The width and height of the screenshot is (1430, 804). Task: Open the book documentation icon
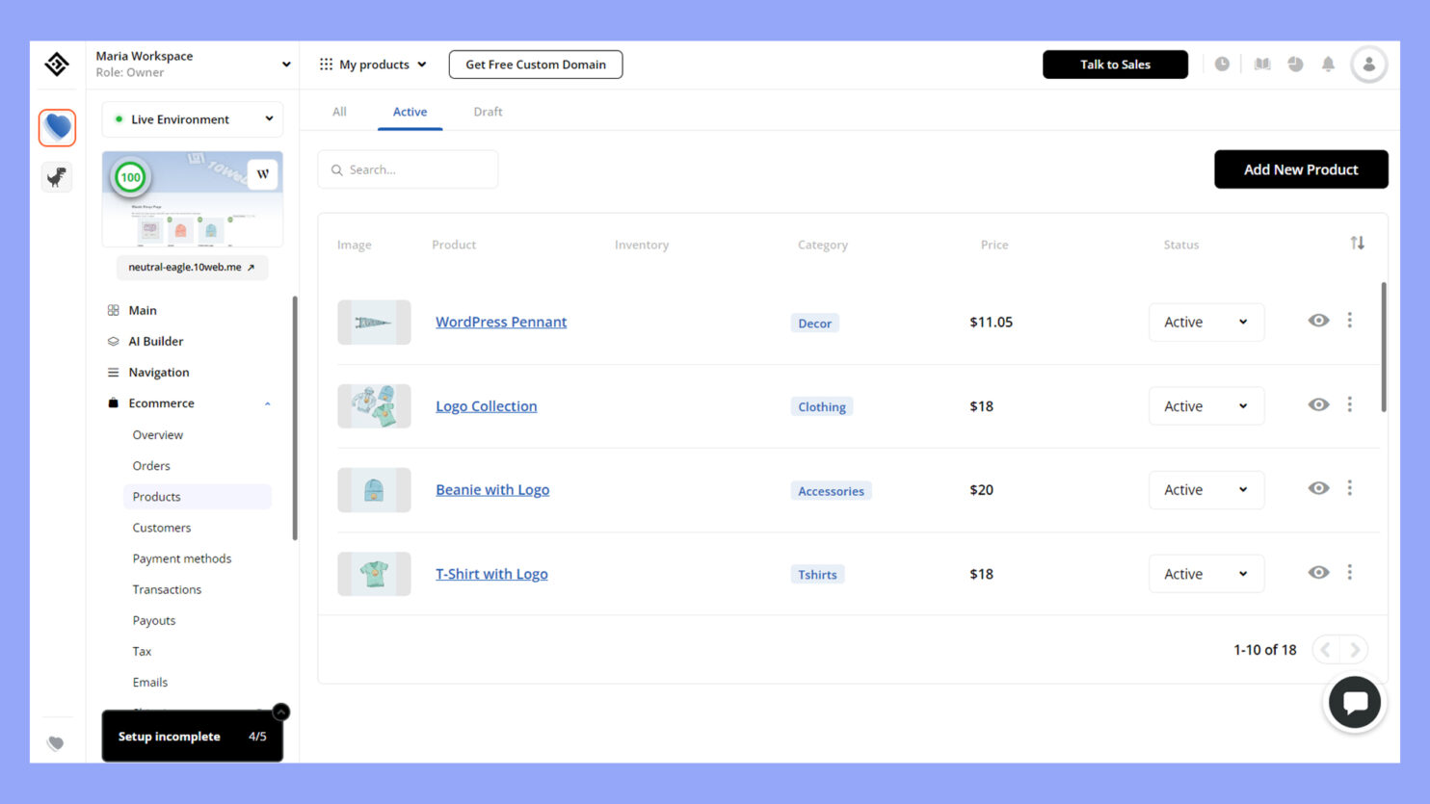tap(1261, 65)
